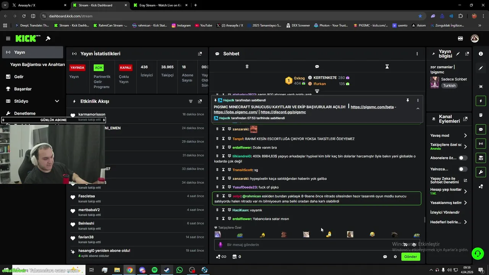Open the discord.gg/pigsmc link
The width and height of the screenshot is (489, 275).
pyautogui.click(x=283, y=112)
